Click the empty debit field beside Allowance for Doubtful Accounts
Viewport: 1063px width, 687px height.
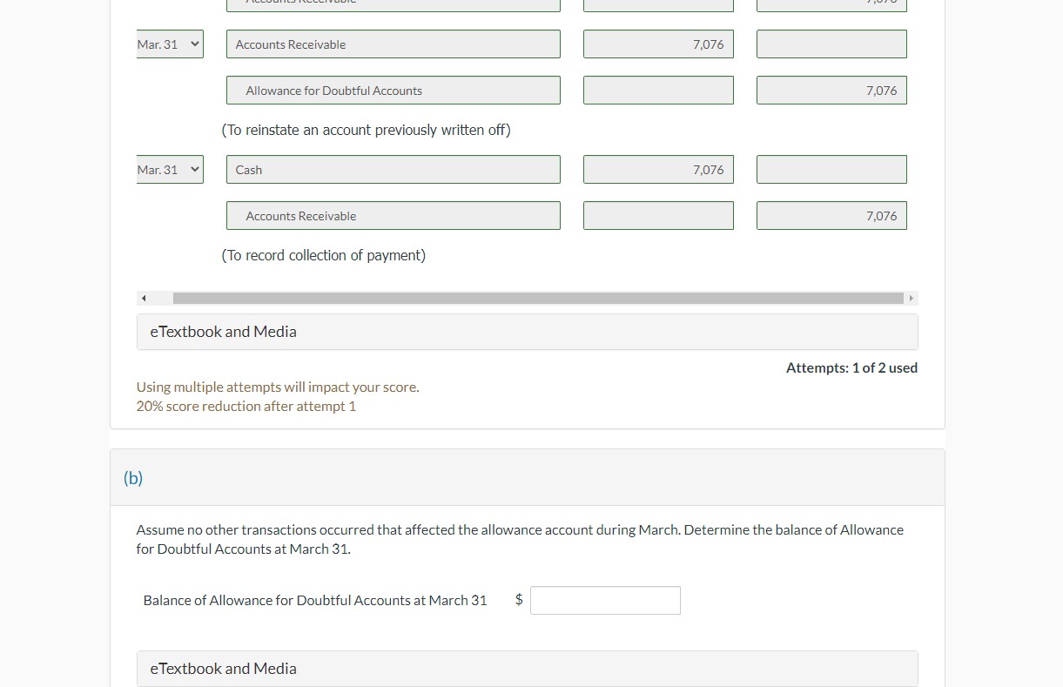click(x=658, y=91)
